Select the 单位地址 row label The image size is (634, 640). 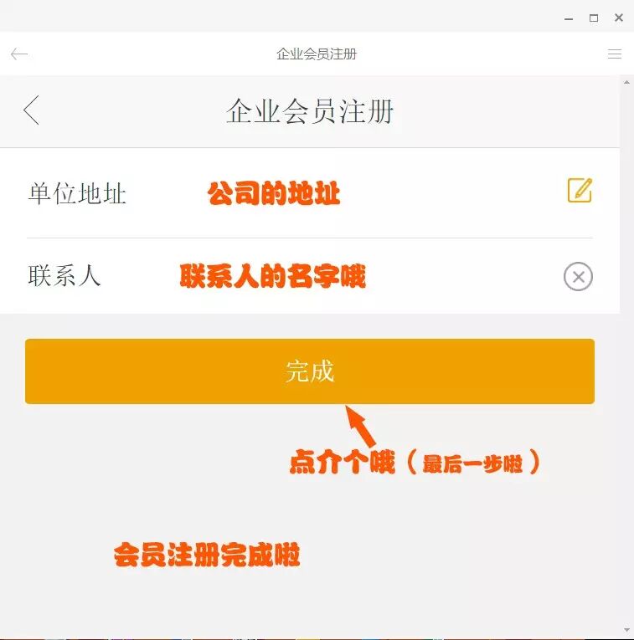(77, 193)
